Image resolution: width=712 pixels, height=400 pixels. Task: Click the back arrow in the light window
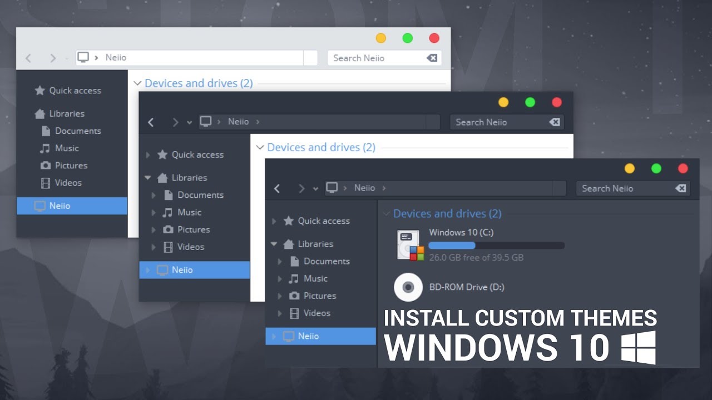pyautogui.click(x=28, y=58)
